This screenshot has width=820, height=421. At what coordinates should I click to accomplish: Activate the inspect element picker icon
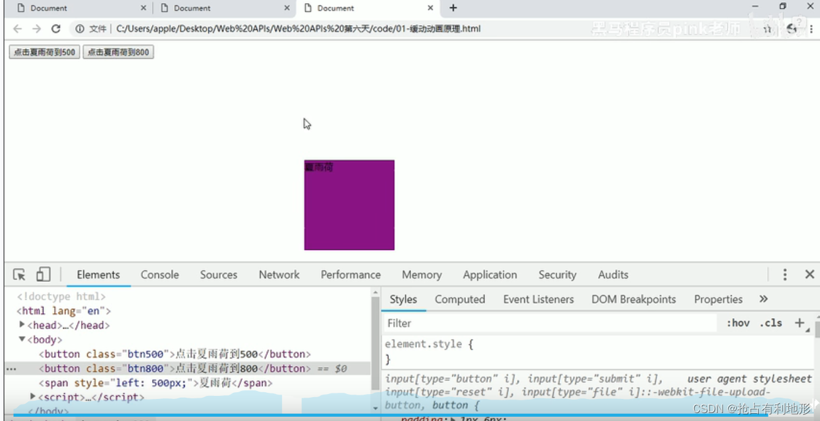click(x=20, y=275)
